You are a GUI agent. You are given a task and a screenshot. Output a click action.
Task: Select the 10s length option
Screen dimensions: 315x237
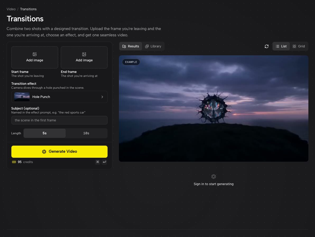[86, 133]
